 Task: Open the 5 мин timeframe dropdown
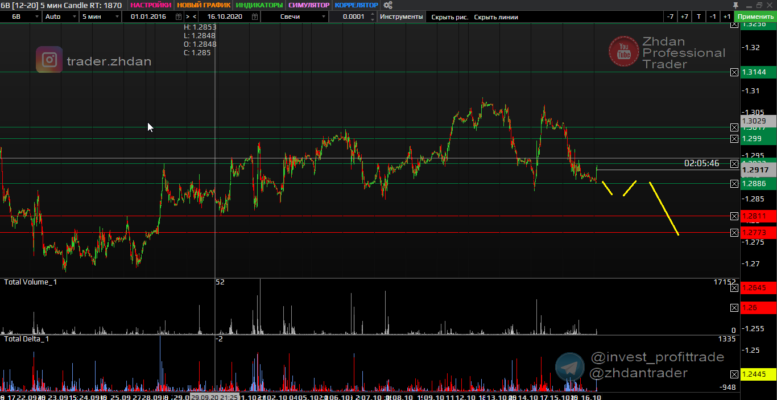[x=117, y=17]
